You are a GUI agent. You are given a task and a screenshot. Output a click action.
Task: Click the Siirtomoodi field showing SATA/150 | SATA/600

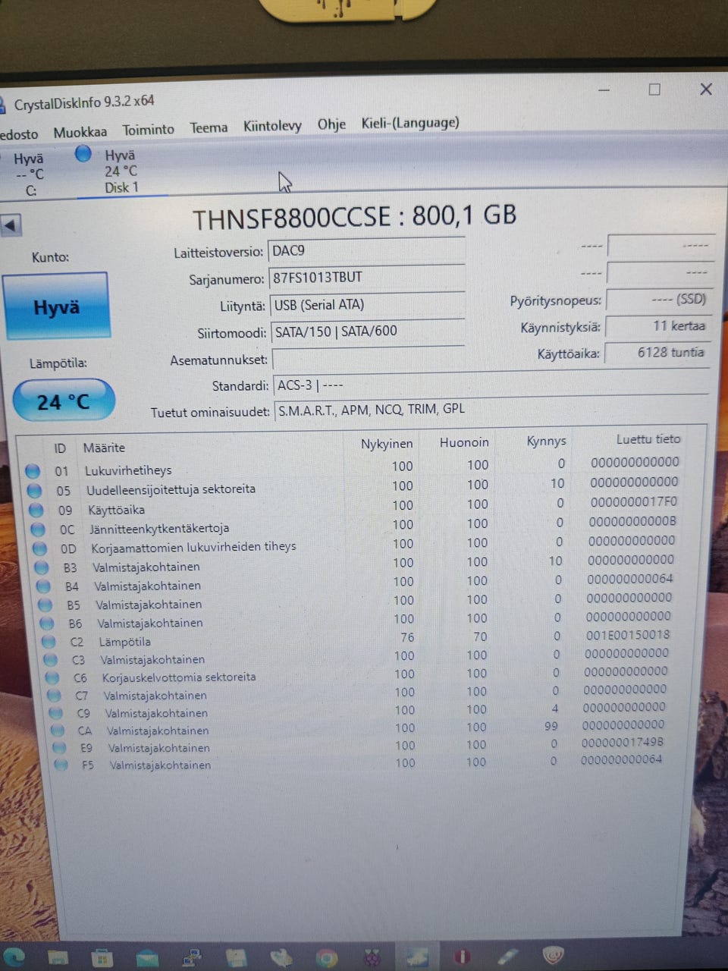(368, 332)
